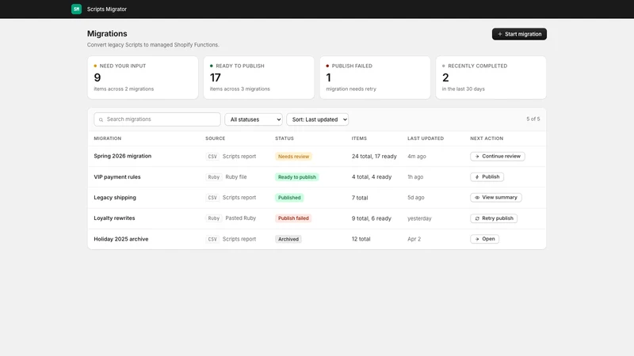
Task: Click the 'Ruby file' source text
Action: [x=235, y=176]
